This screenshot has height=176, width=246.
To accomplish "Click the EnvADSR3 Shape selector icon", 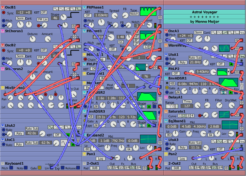I will point(142,126).
